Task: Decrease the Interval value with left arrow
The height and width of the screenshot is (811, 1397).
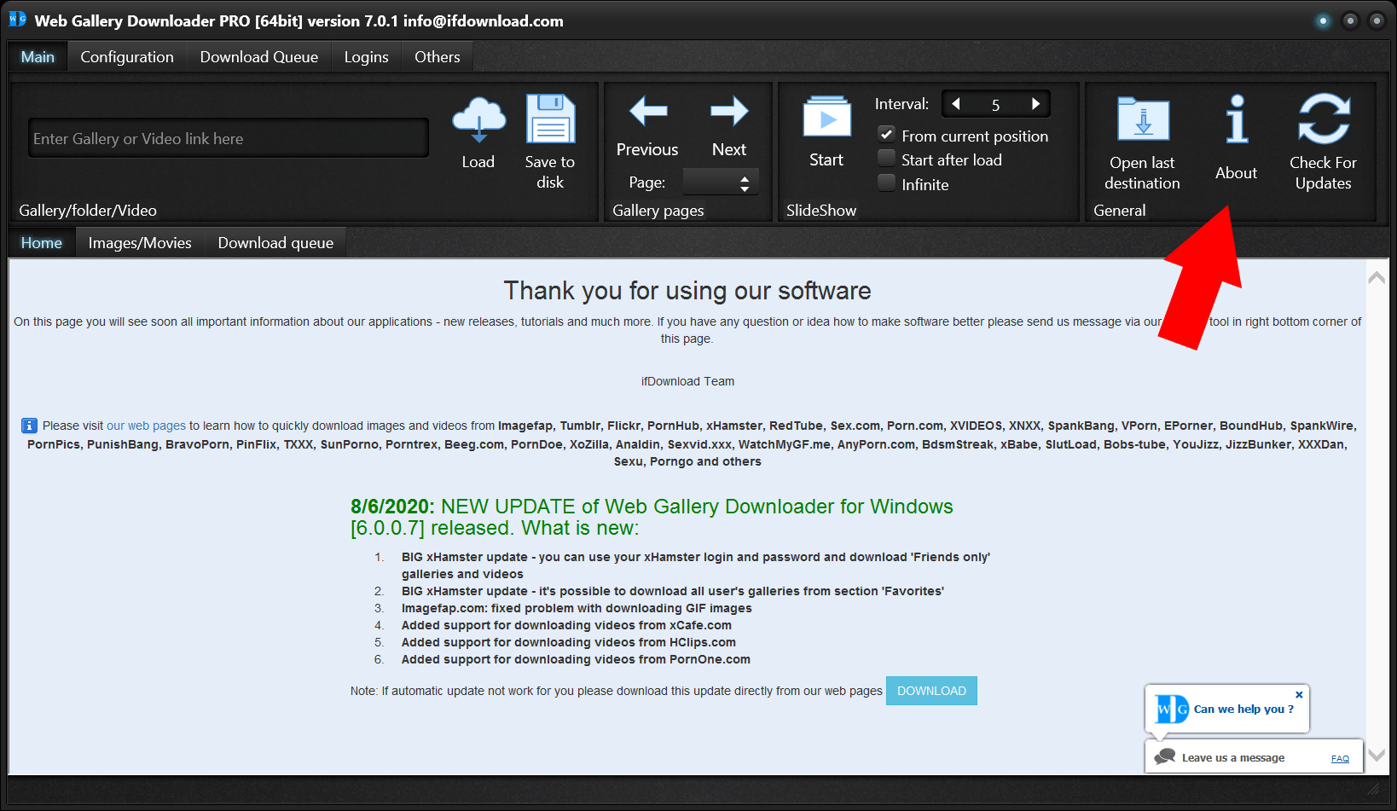Action: tap(956, 104)
